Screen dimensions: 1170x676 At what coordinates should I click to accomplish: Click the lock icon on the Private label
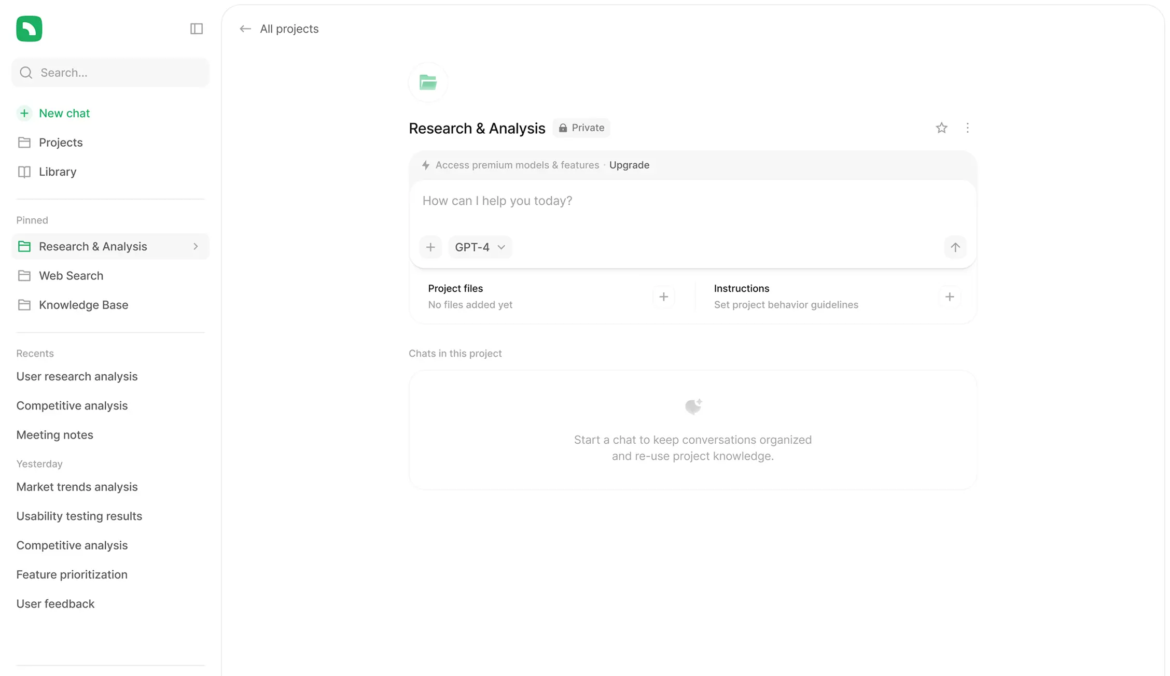(x=562, y=128)
